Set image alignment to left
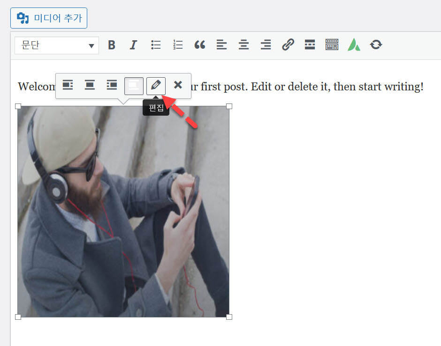This screenshot has width=441, height=346. click(68, 85)
